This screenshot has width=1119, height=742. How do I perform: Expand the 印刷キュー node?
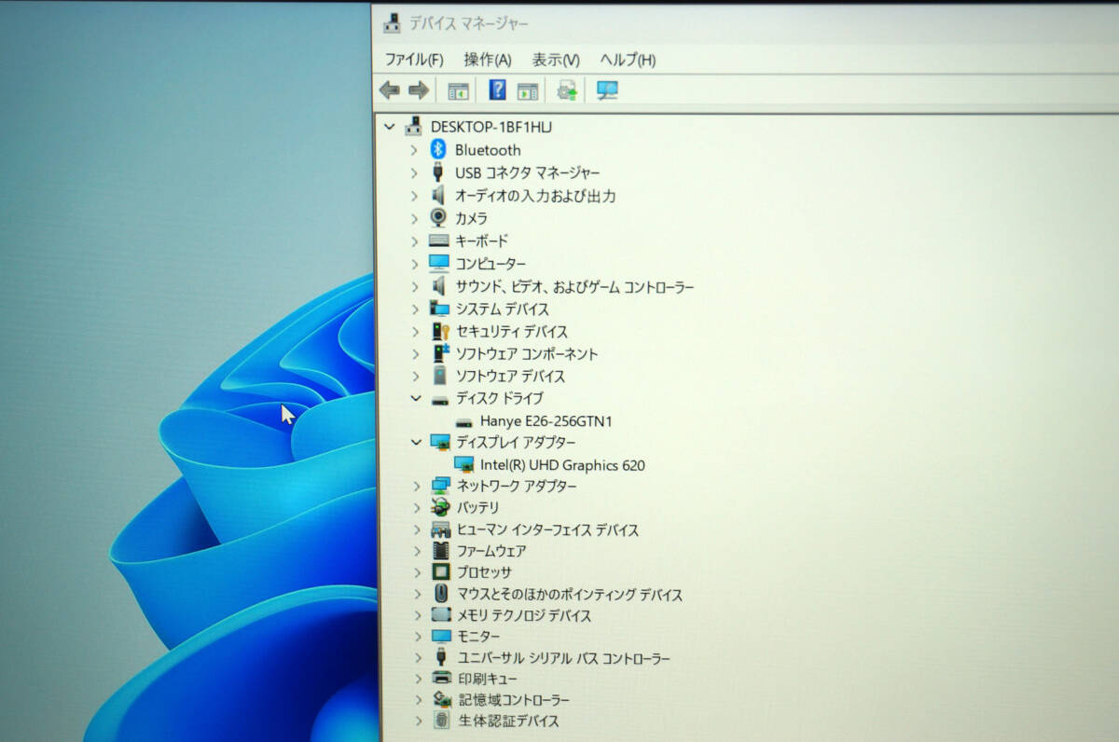(417, 679)
